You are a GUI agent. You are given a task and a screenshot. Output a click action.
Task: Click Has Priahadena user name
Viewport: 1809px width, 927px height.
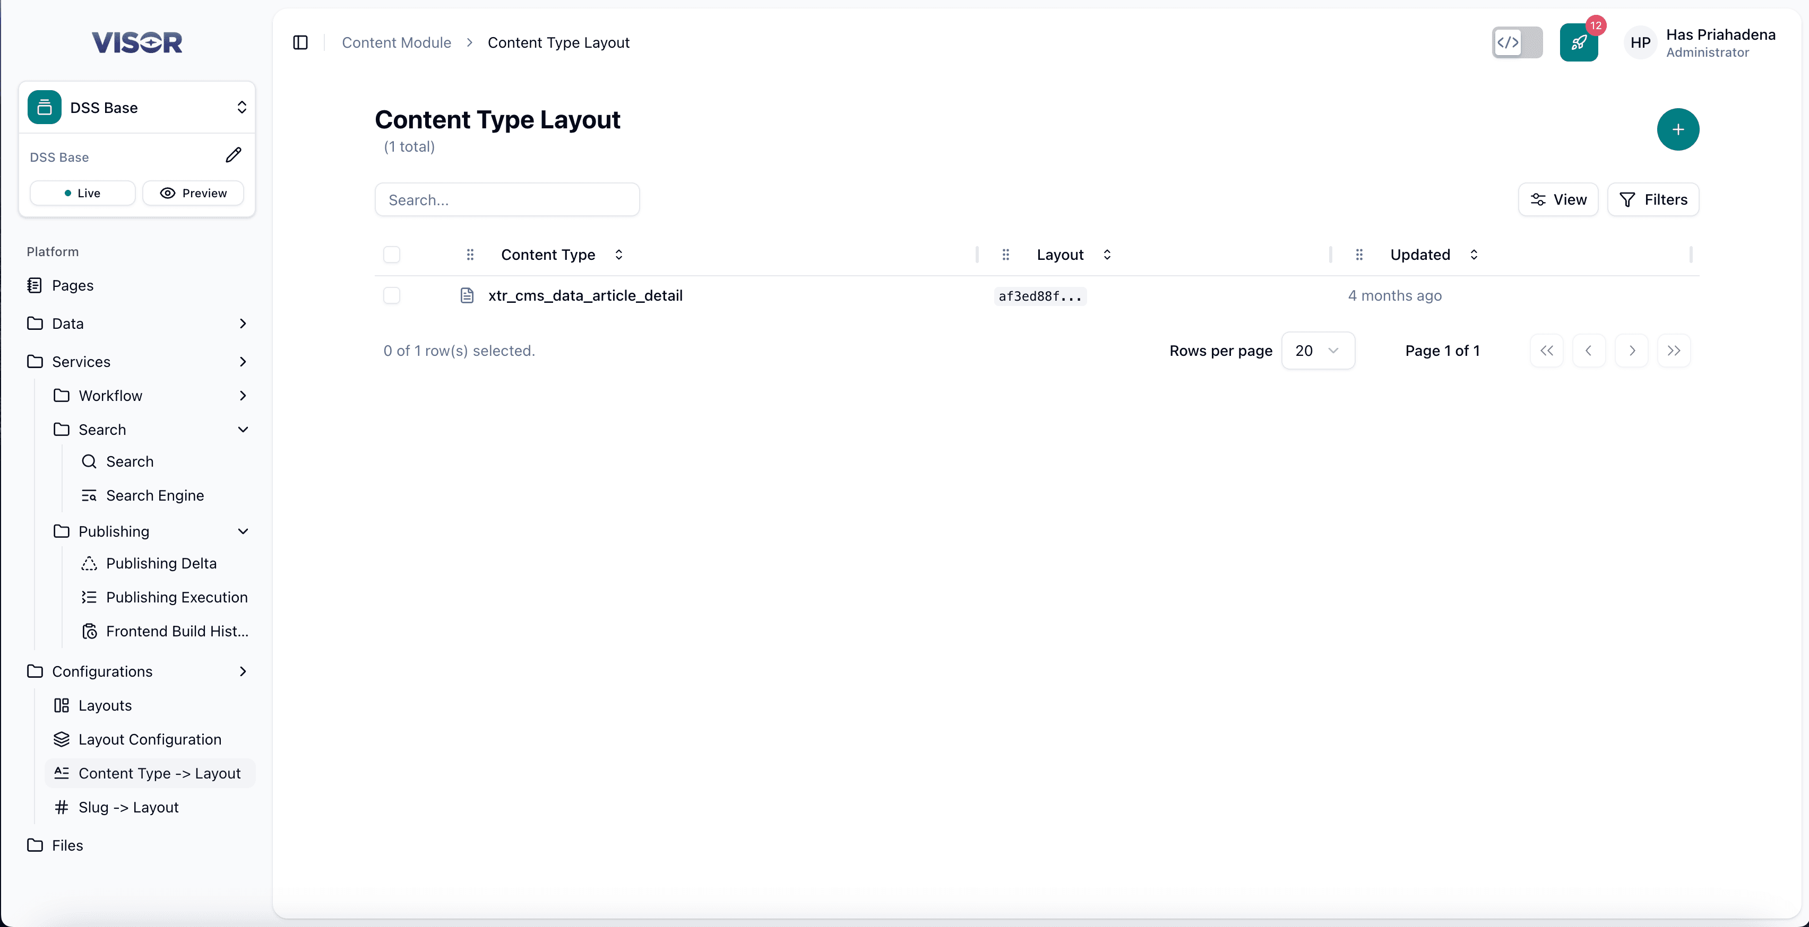click(1720, 34)
